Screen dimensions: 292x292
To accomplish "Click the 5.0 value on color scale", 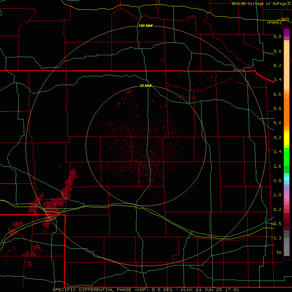I will pyautogui.click(x=277, y=123).
